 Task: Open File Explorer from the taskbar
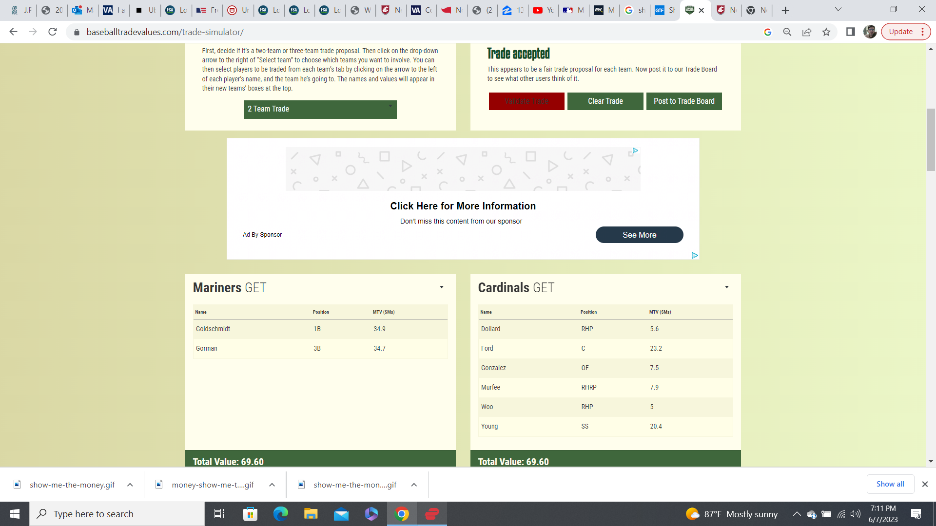pos(311,514)
